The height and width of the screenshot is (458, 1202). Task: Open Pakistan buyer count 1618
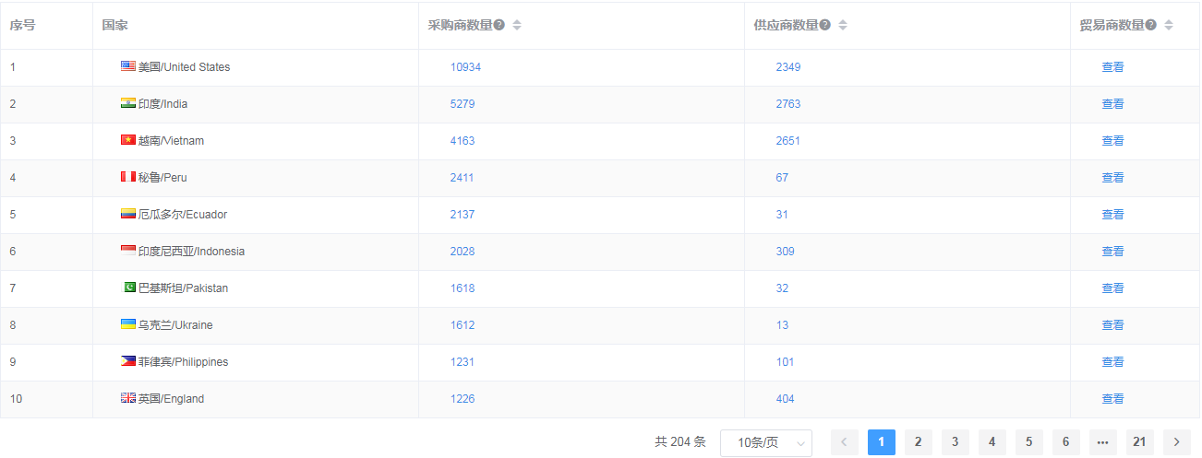click(463, 288)
